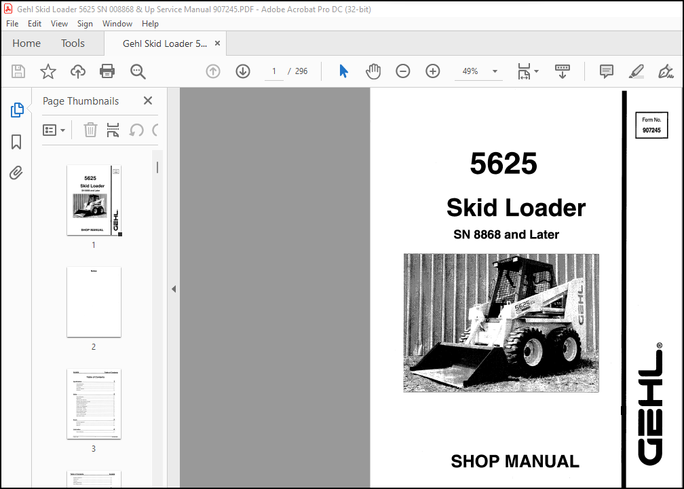Select the highlight text pen tool
Image resolution: width=684 pixels, height=489 pixels.
click(x=636, y=71)
